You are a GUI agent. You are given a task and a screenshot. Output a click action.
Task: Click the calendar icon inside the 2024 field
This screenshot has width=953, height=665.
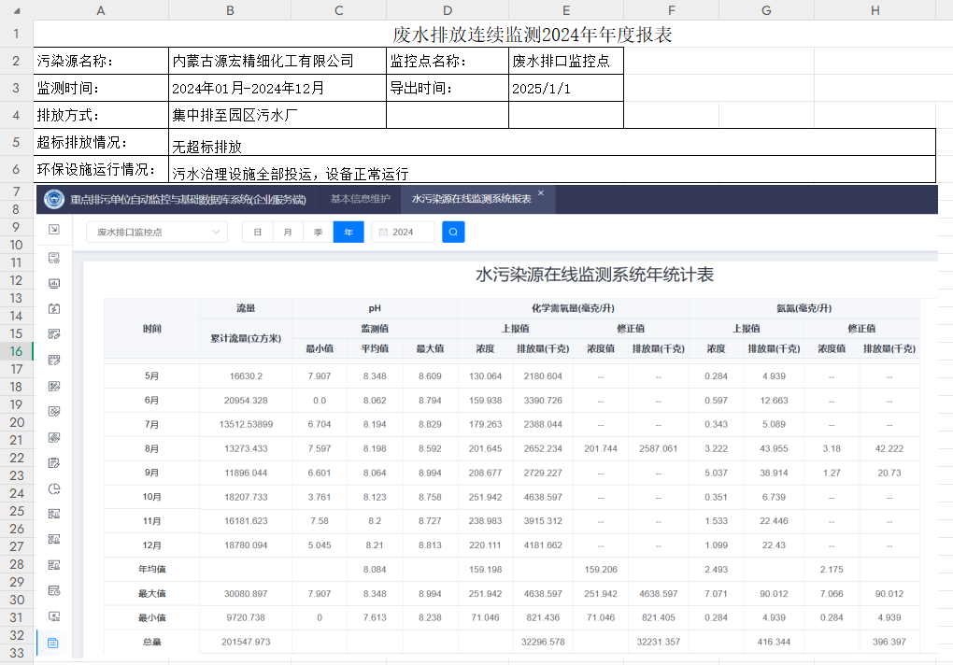(383, 232)
